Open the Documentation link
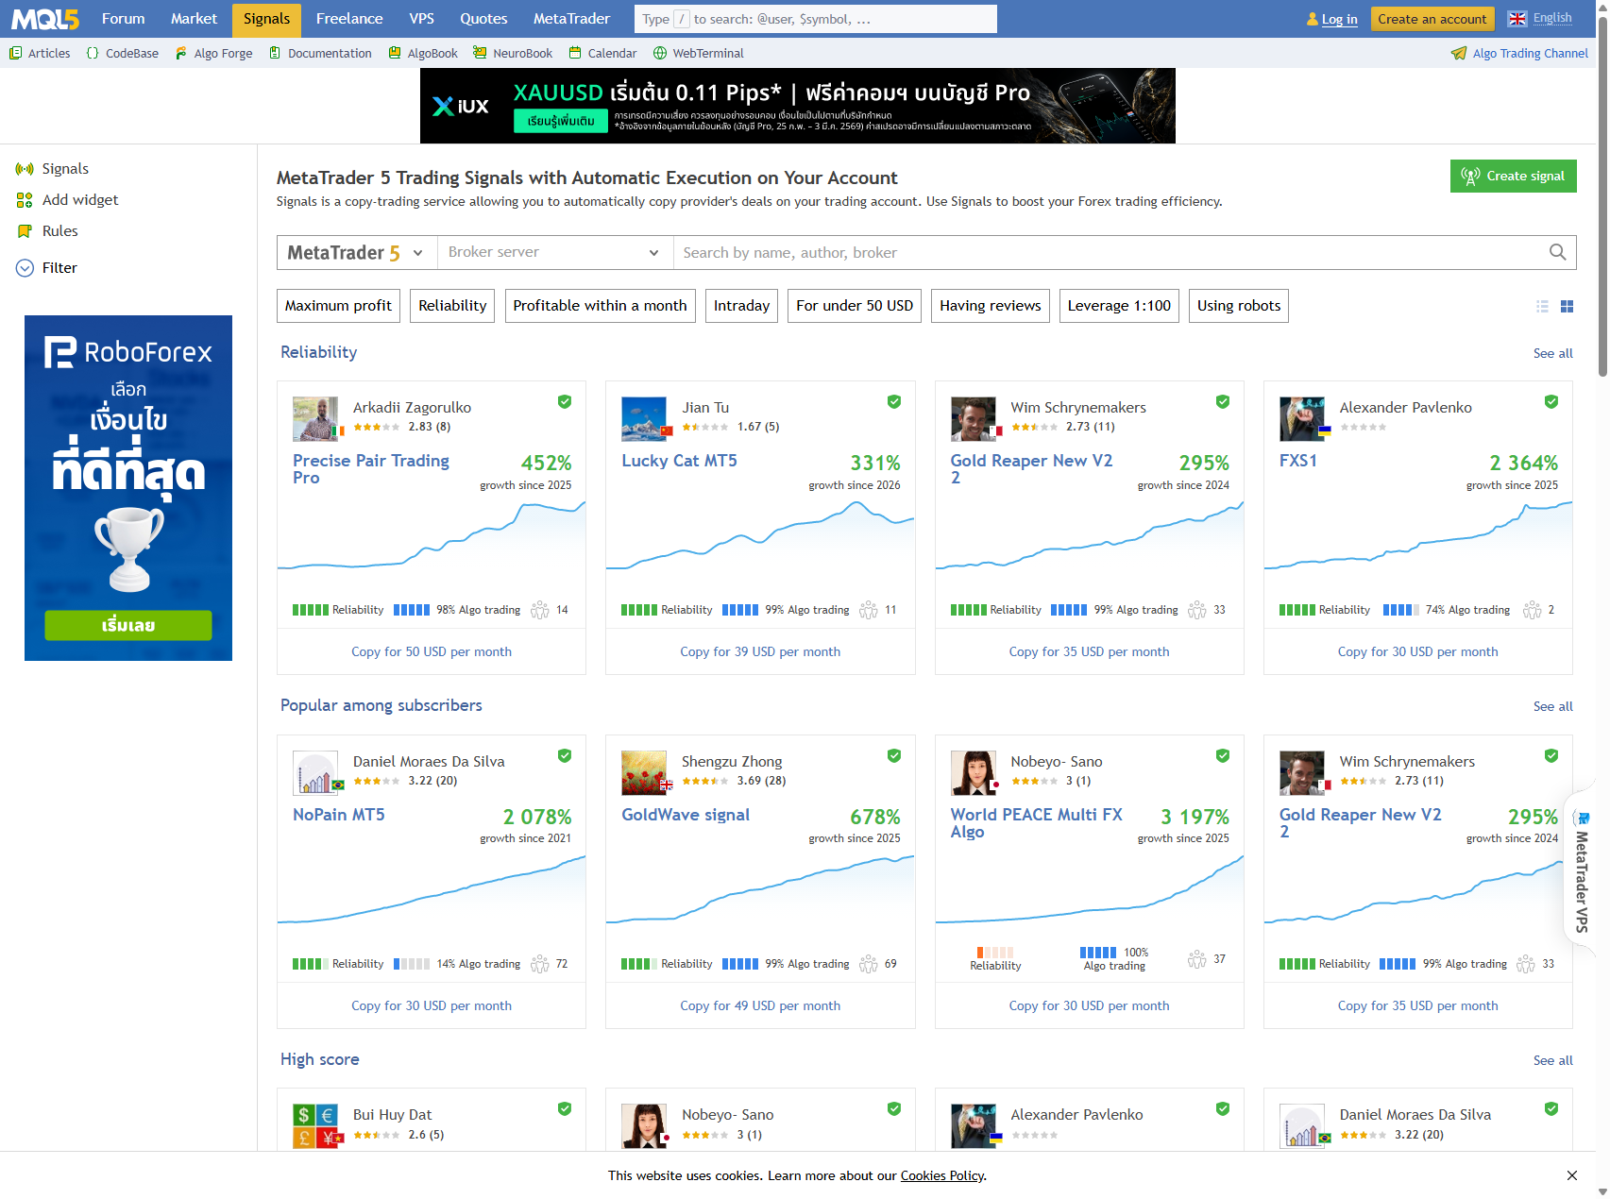Image resolution: width=1610 pixels, height=1199 pixels. 320,53
